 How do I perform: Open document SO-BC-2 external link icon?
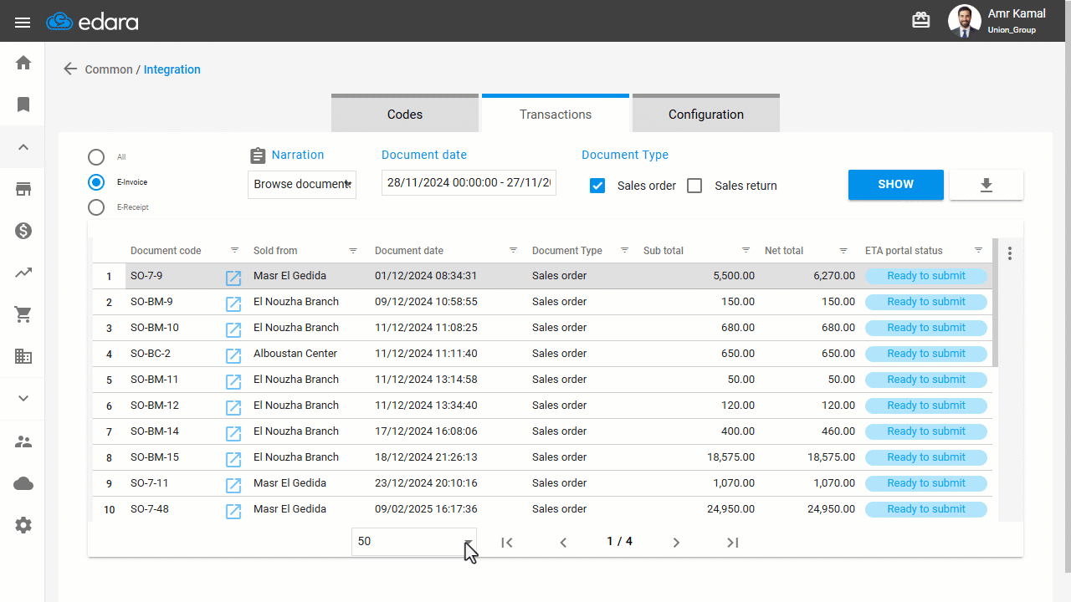point(233,355)
